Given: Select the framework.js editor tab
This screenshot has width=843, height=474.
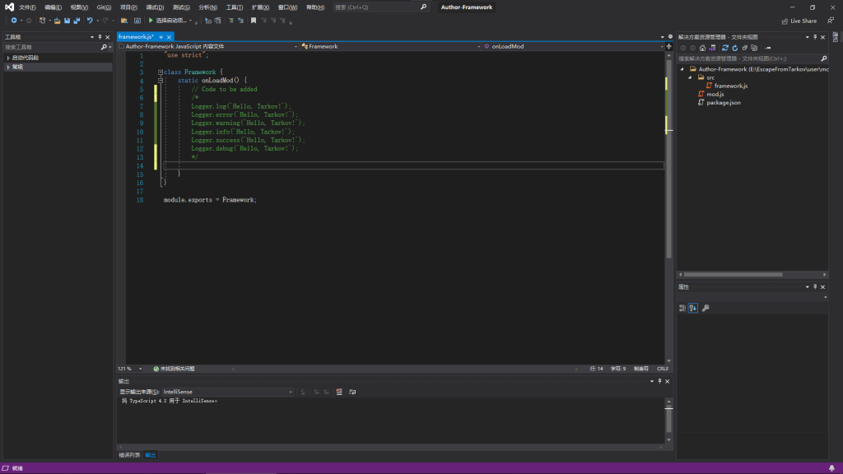Looking at the screenshot, I should point(137,37).
